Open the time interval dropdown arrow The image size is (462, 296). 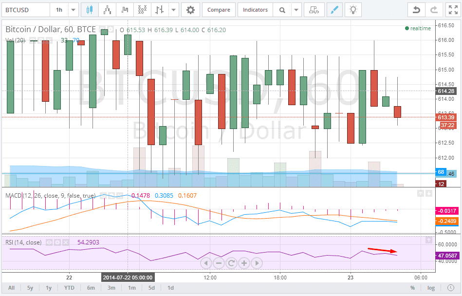(73, 10)
